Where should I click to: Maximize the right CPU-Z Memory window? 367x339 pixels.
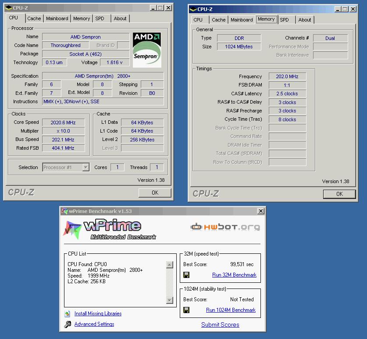click(x=345, y=9)
